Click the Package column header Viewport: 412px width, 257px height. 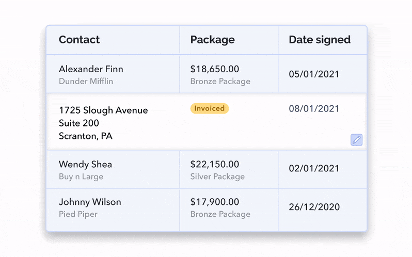point(212,40)
